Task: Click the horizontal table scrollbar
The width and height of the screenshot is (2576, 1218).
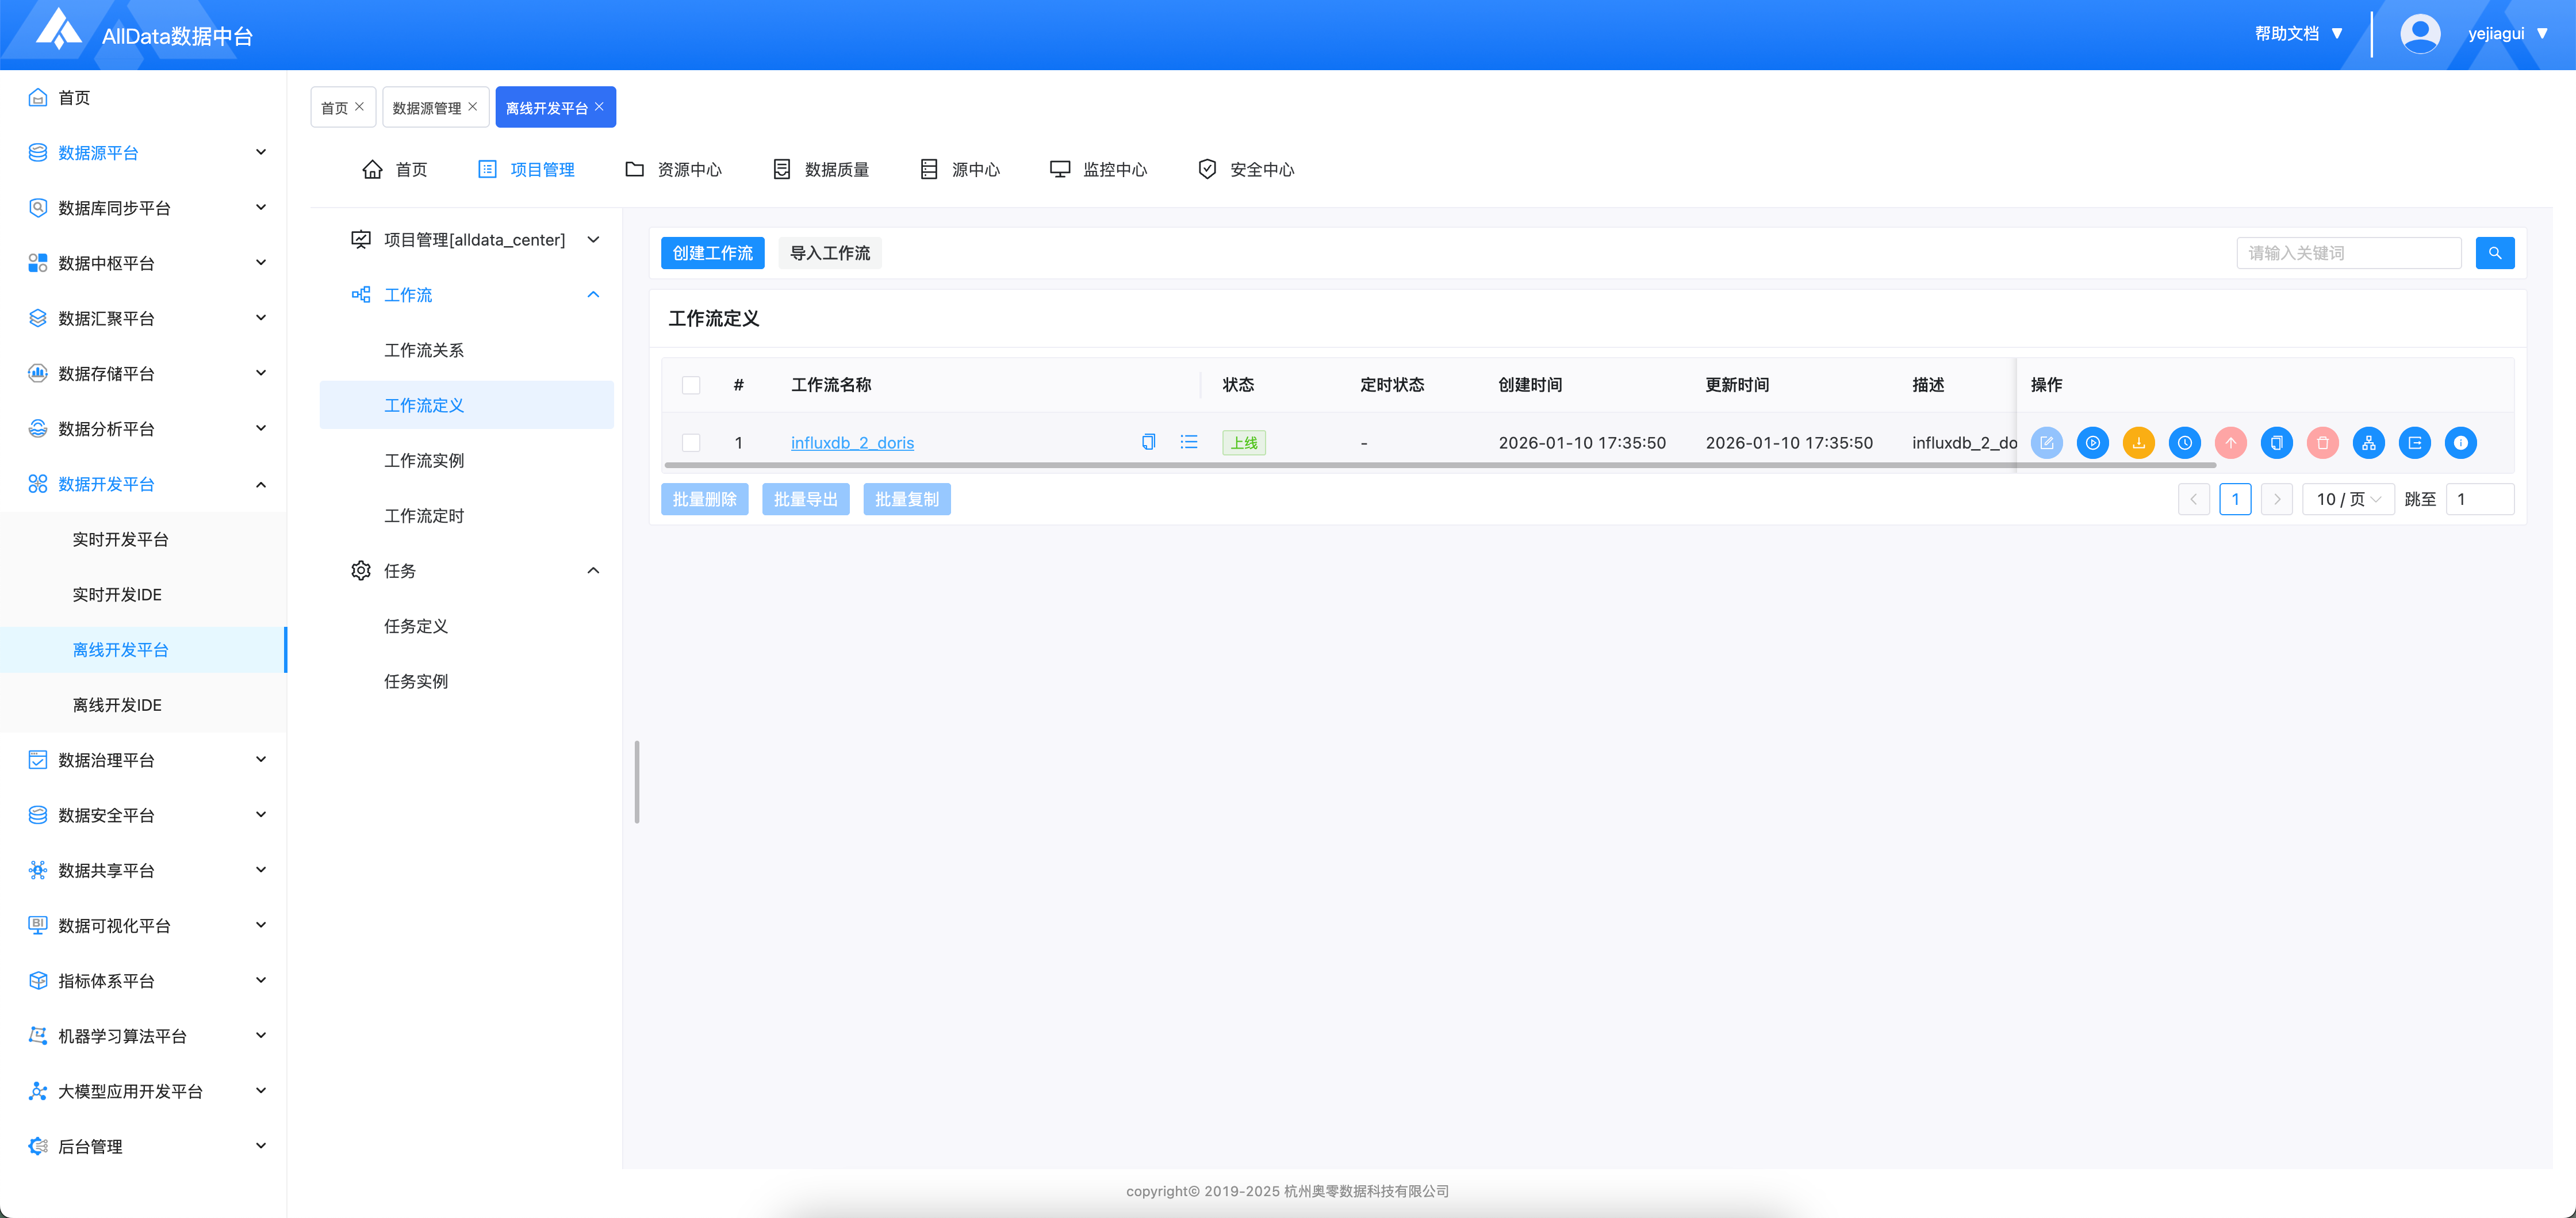Action: (x=1440, y=465)
